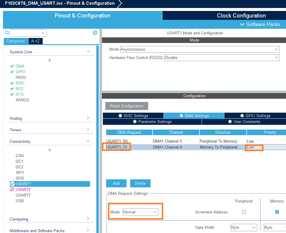
Task: Click the Add DMA request button
Action: point(116,183)
